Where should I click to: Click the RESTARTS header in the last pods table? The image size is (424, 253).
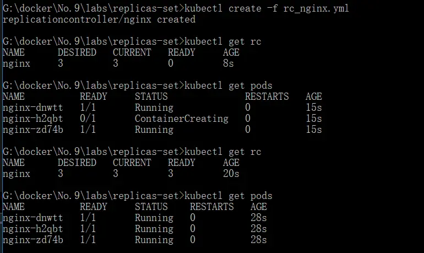(x=211, y=207)
